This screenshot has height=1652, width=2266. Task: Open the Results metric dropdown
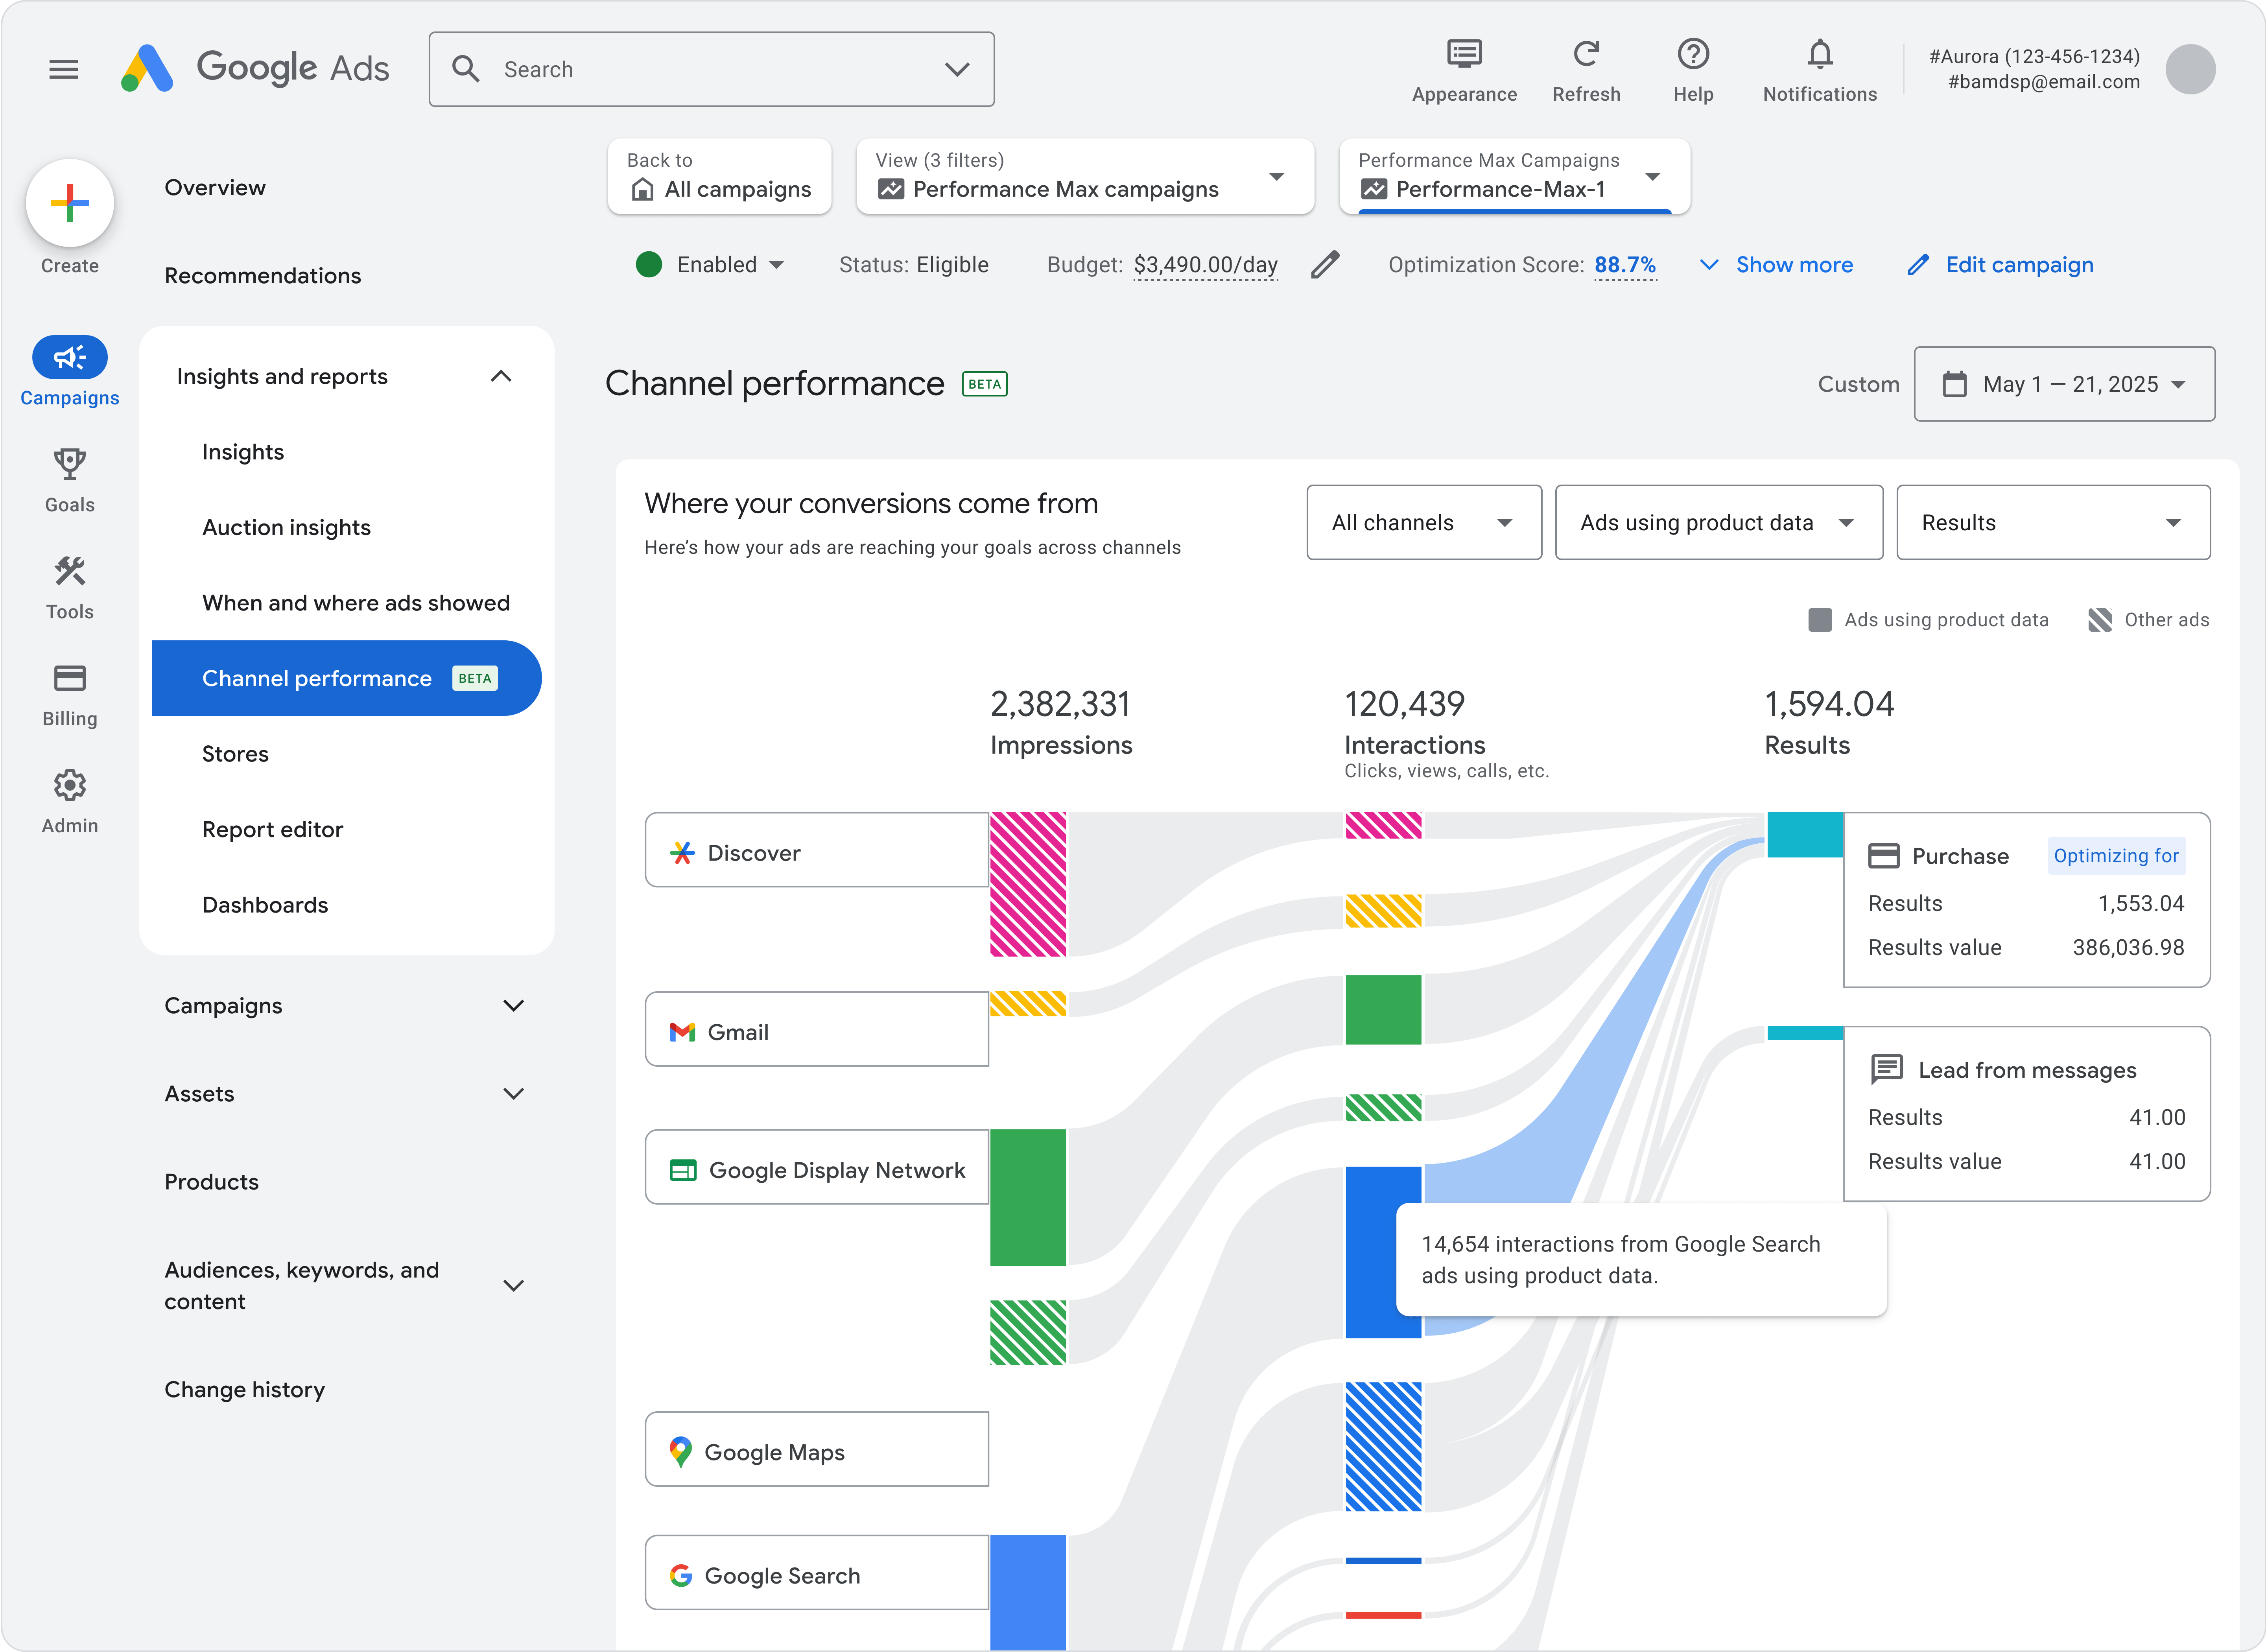tap(2052, 522)
